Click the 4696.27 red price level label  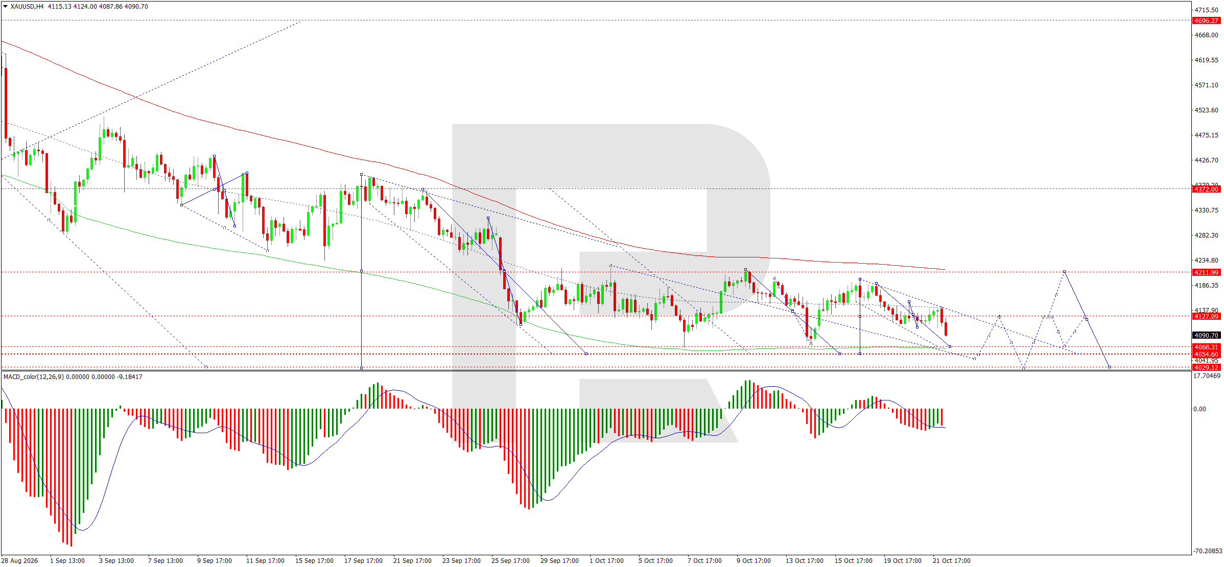(1206, 21)
